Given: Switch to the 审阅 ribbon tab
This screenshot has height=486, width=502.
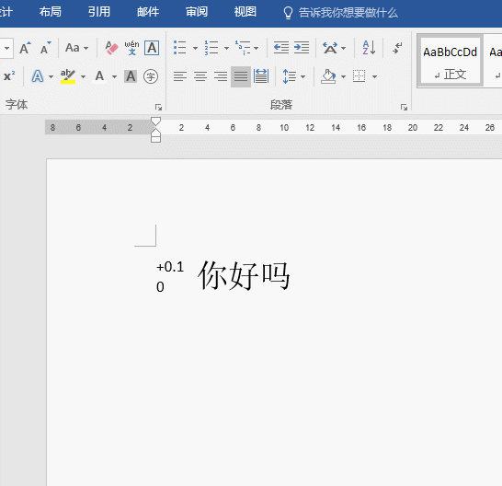Looking at the screenshot, I should pyautogui.click(x=197, y=12).
